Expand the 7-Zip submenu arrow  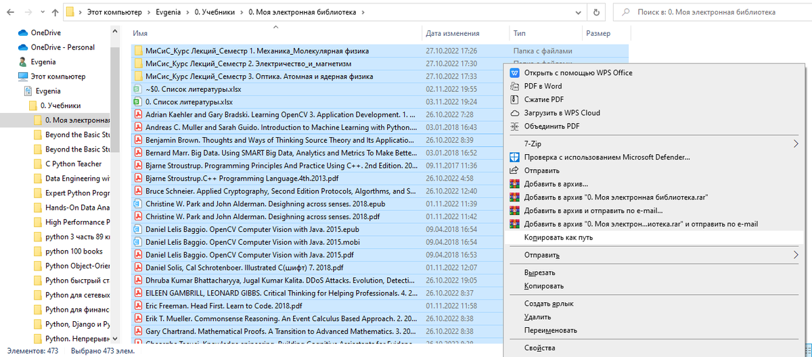[796, 143]
